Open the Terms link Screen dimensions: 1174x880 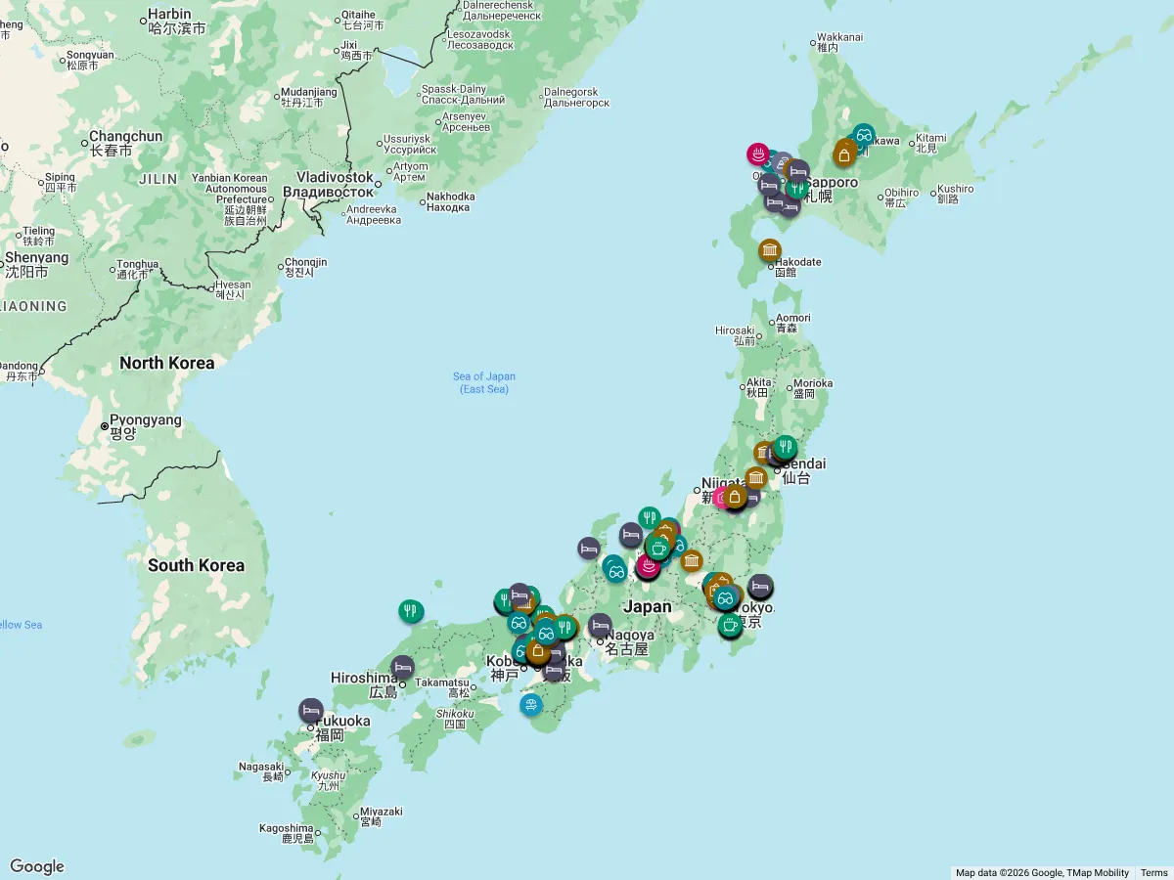point(1154,873)
